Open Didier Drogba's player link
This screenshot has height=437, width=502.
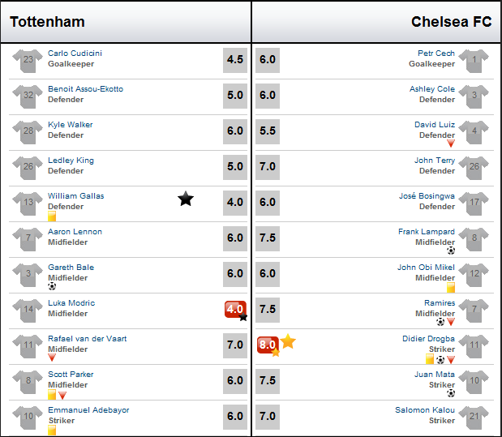(x=428, y=339)
